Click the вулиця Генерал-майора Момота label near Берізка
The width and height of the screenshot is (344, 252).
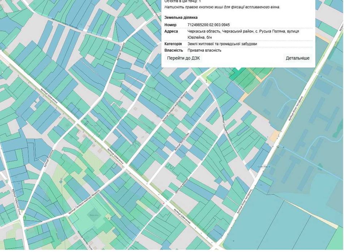coord(85,202)
